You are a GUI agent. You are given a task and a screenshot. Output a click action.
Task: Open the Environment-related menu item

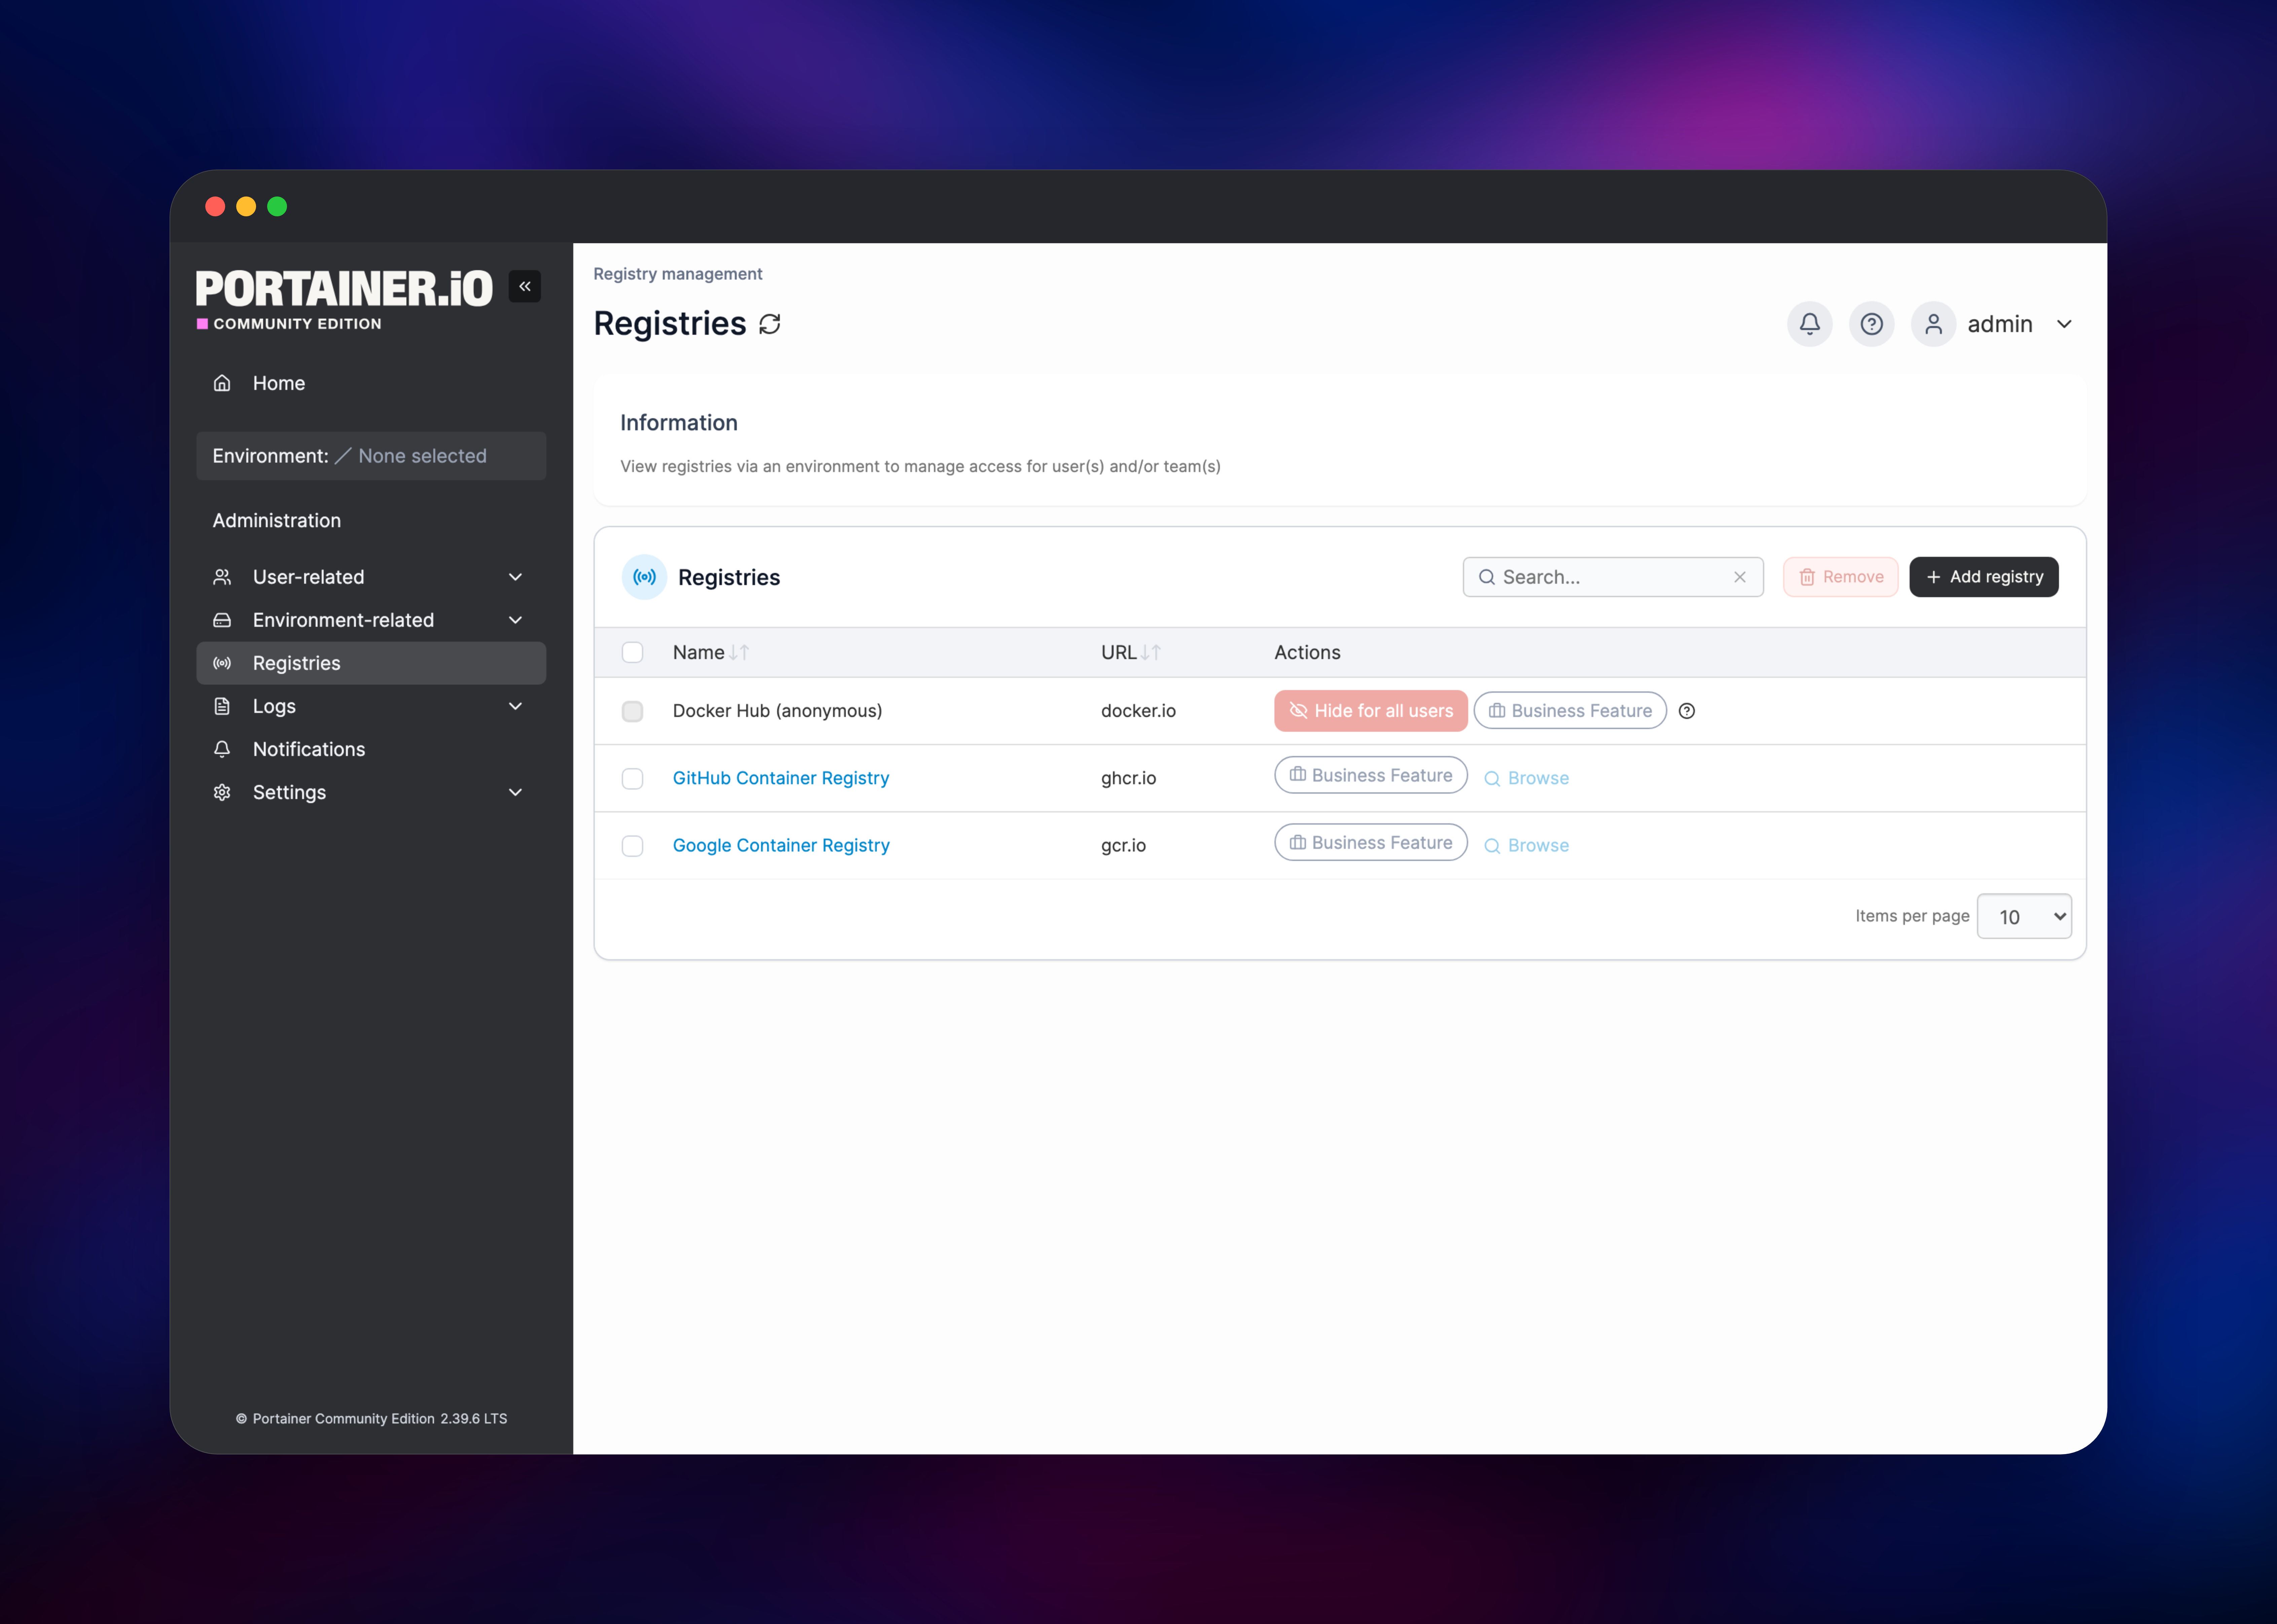tap(371, 620)
